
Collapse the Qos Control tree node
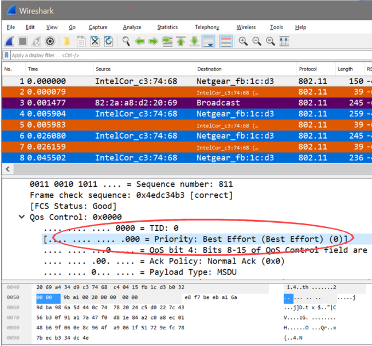[x=22, y=217]
